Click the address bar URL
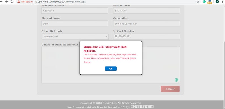This screenshot has width=225, height=109. 60,2
